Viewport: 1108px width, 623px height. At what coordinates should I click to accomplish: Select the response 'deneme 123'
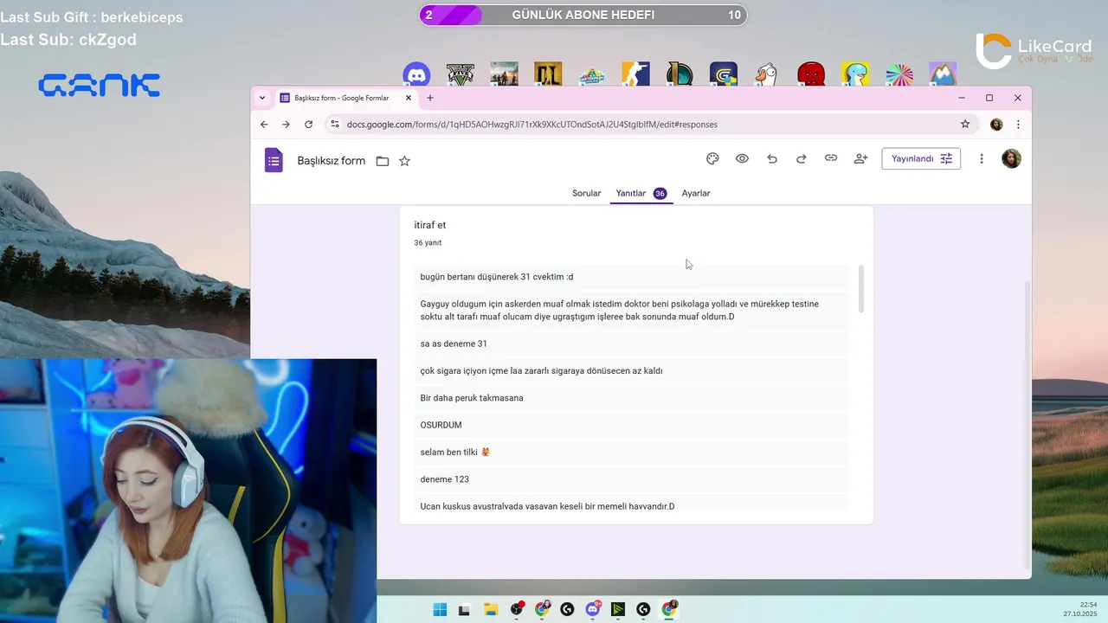[x=631, y=478]
